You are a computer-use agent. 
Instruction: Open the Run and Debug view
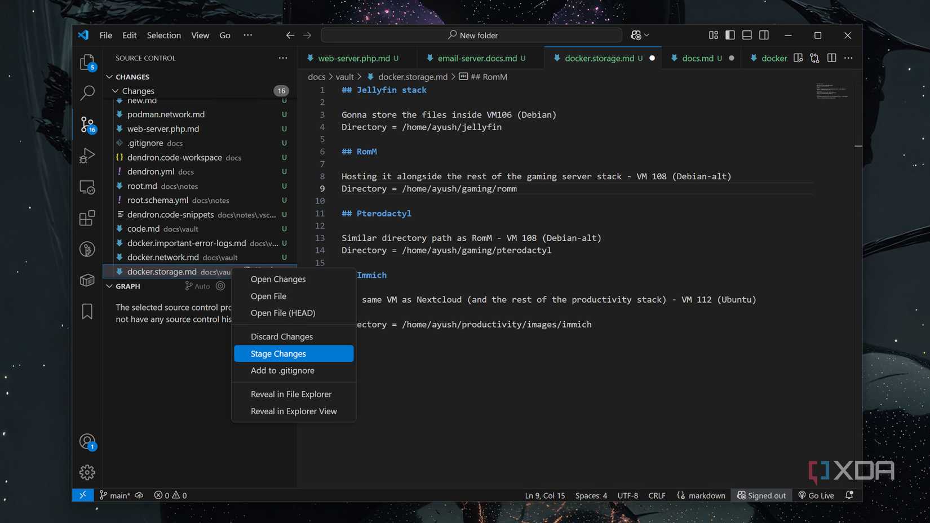coord(87,156)
